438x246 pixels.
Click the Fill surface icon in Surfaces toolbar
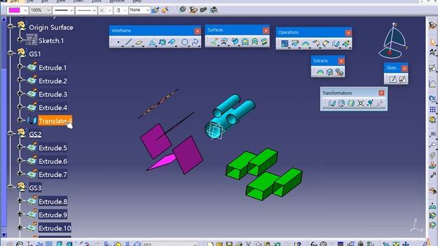point(245,42)
